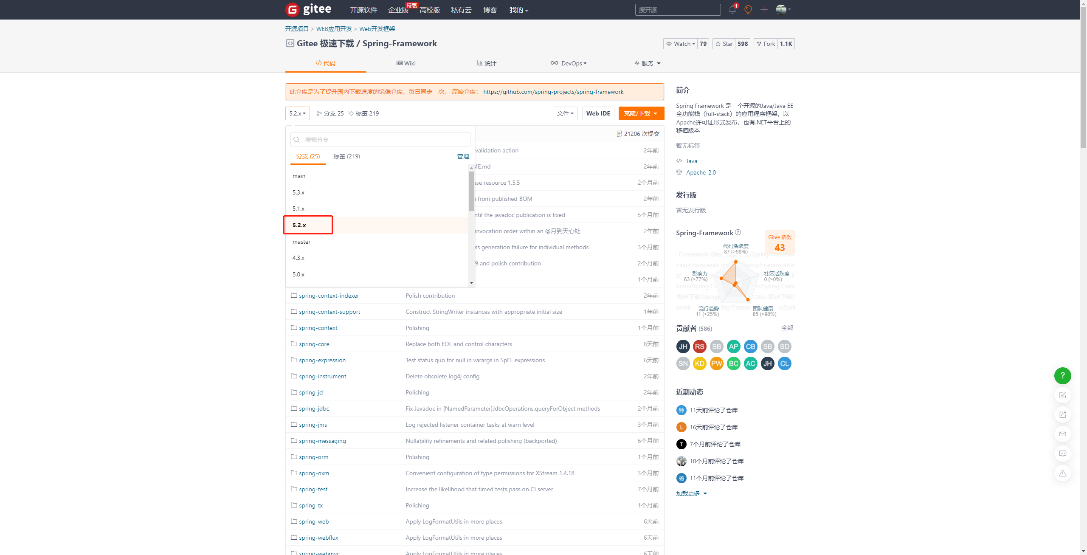Open the 5.2.x branch selector dropdown

(x=297, y=113)
